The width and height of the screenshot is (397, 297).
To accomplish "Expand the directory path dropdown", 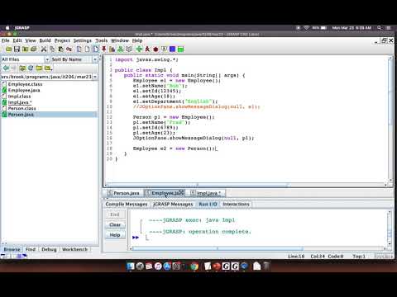I will point(95,77).
